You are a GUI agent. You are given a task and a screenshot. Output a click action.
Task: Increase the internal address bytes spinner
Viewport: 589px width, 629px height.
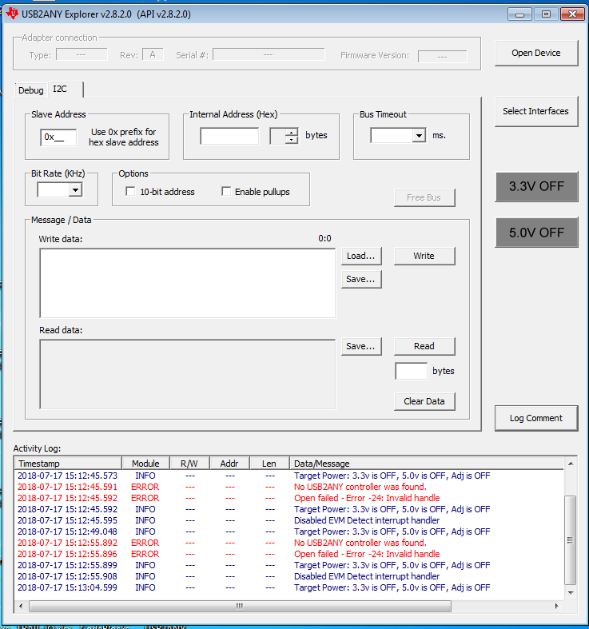[x=292, y=132]
